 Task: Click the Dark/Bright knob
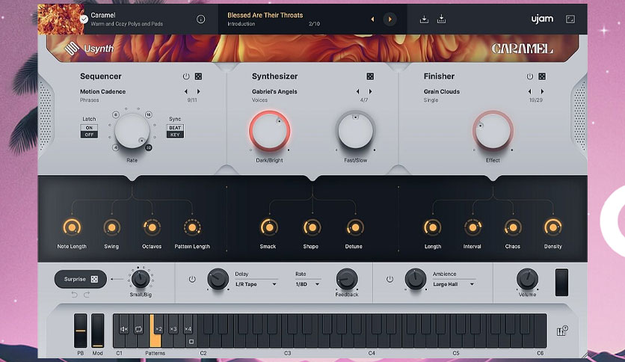pos(269,131)
